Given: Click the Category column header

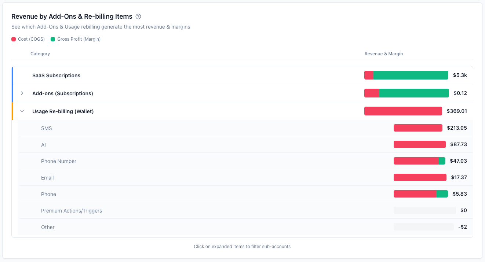Looking at the screenshot, I should pos(40,54).
